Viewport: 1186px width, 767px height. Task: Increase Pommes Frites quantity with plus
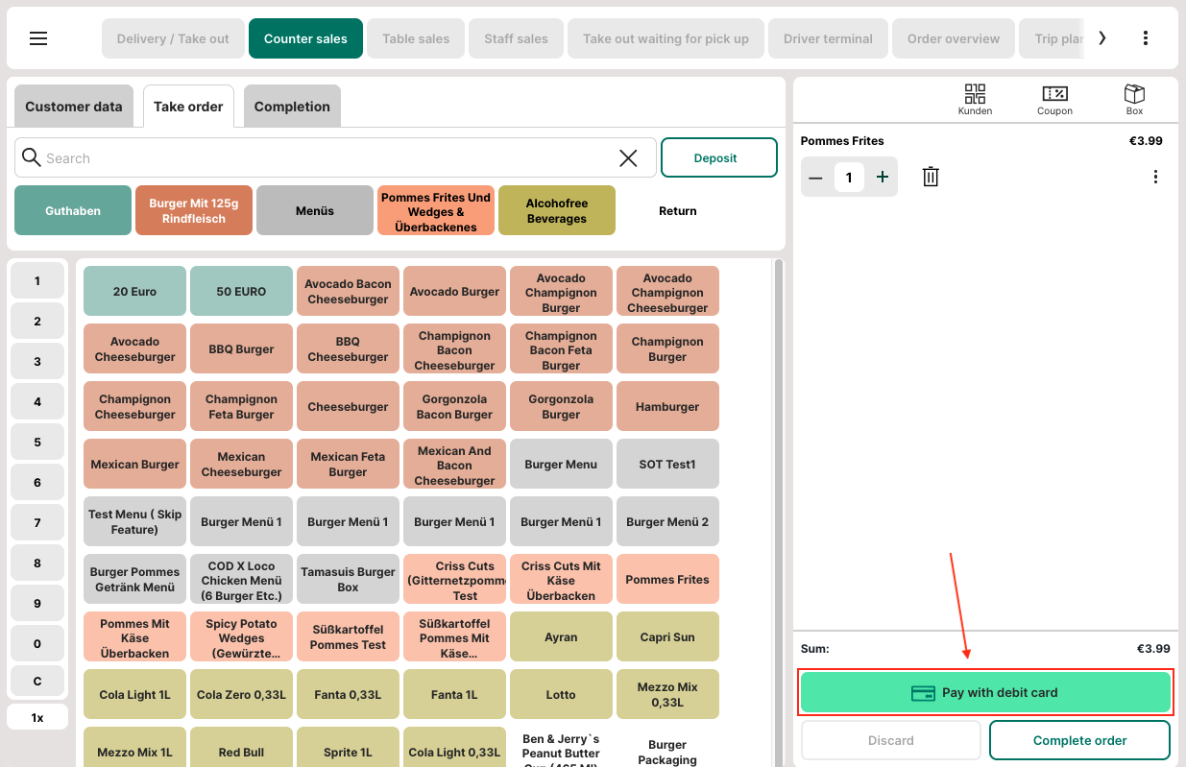pos(883,177)
